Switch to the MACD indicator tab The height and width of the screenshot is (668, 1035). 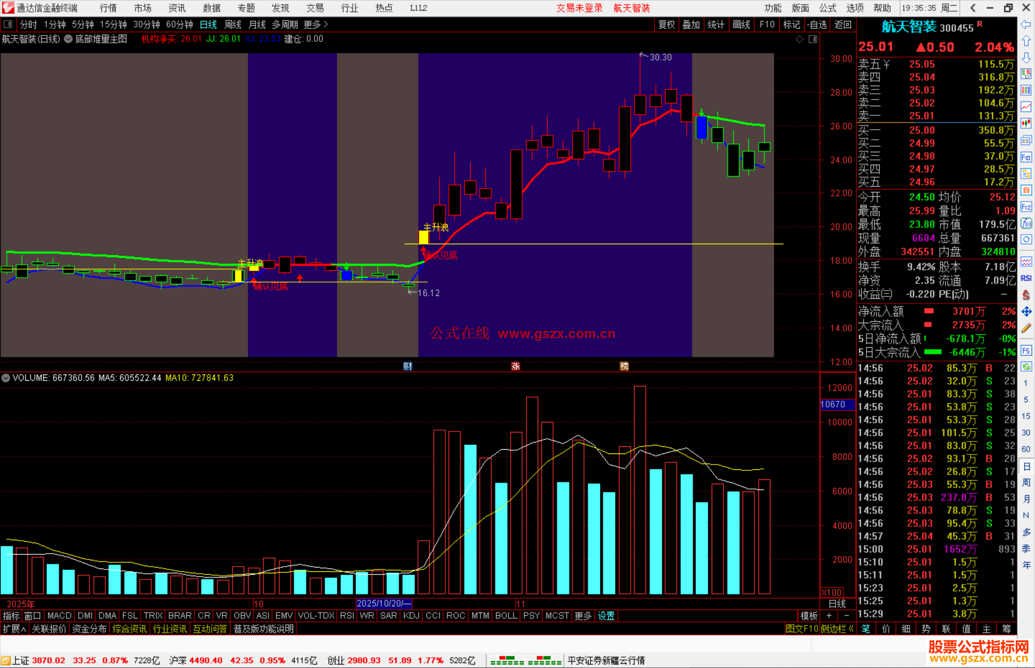(59, 616)
